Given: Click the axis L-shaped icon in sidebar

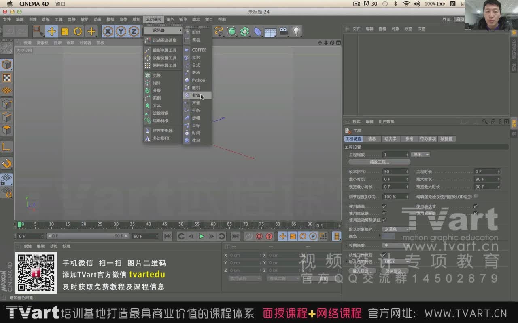Looking at the screenshot, I should click(6, 147).
